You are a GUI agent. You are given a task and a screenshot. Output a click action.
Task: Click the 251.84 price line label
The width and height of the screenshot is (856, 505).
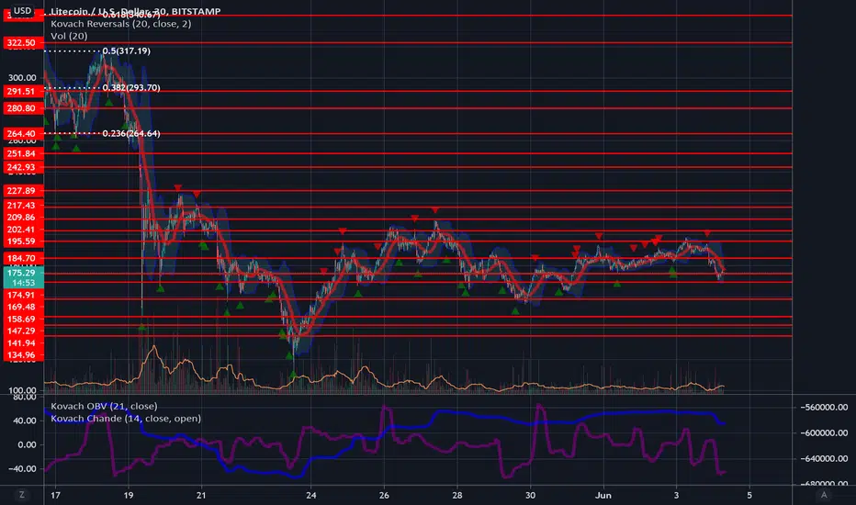(x=22, y=154)
